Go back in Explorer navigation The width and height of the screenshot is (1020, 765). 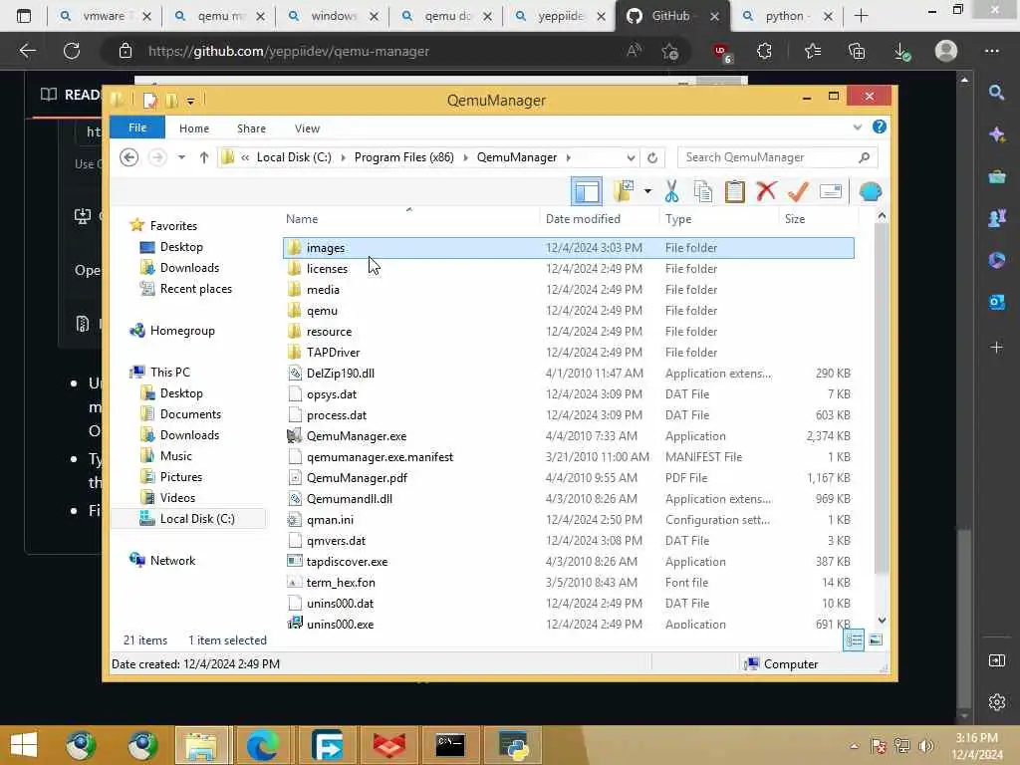click(x=128, y=157)
